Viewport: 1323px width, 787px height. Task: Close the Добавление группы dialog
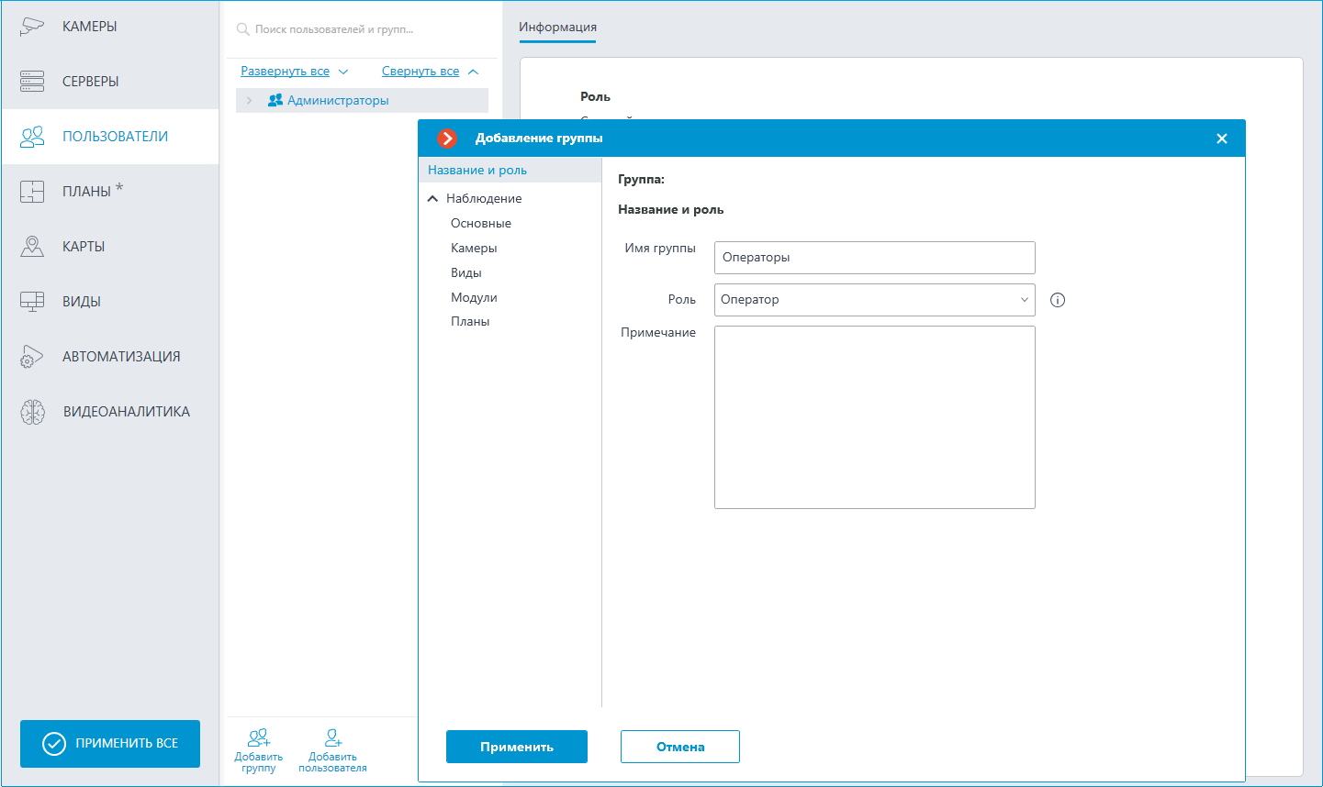(x=1222, y=139)
